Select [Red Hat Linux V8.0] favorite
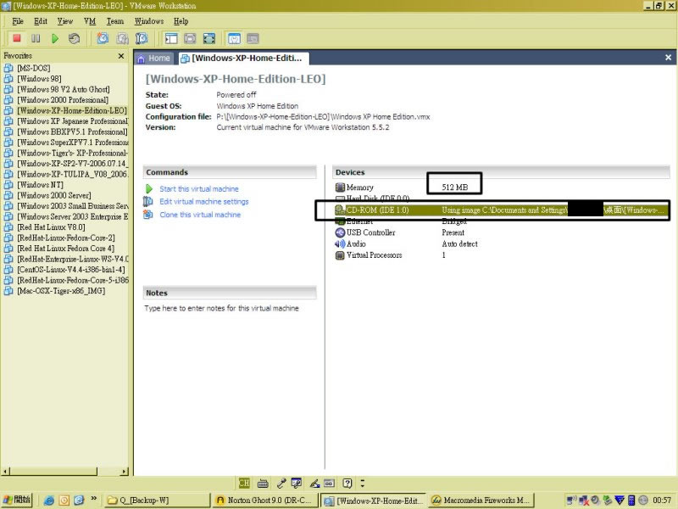678x509 pixels. 51,227
